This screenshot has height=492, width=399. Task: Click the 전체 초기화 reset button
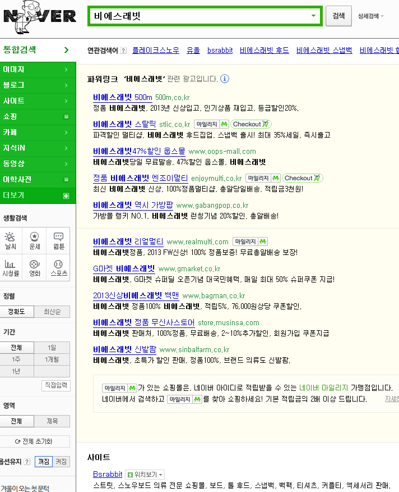(x=34, y=441)
